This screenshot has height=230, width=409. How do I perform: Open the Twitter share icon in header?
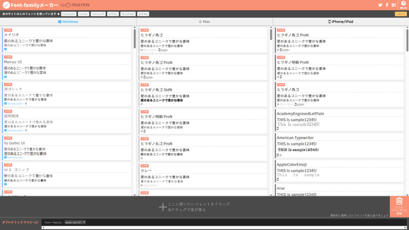point(380,5)
